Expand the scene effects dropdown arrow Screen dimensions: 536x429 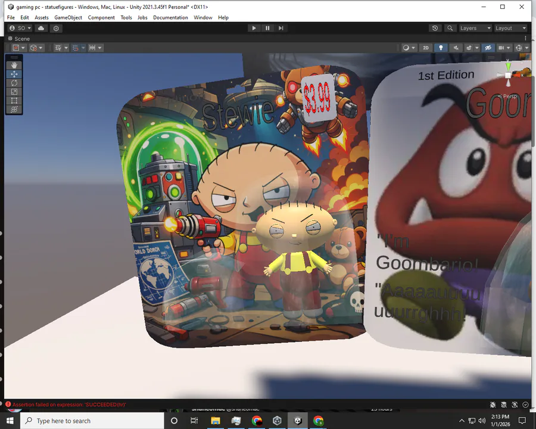(x=477, y=48)
